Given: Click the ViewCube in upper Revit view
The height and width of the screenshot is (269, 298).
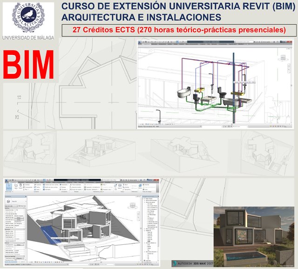Looking at the screenshot, I should coord(284,57).
